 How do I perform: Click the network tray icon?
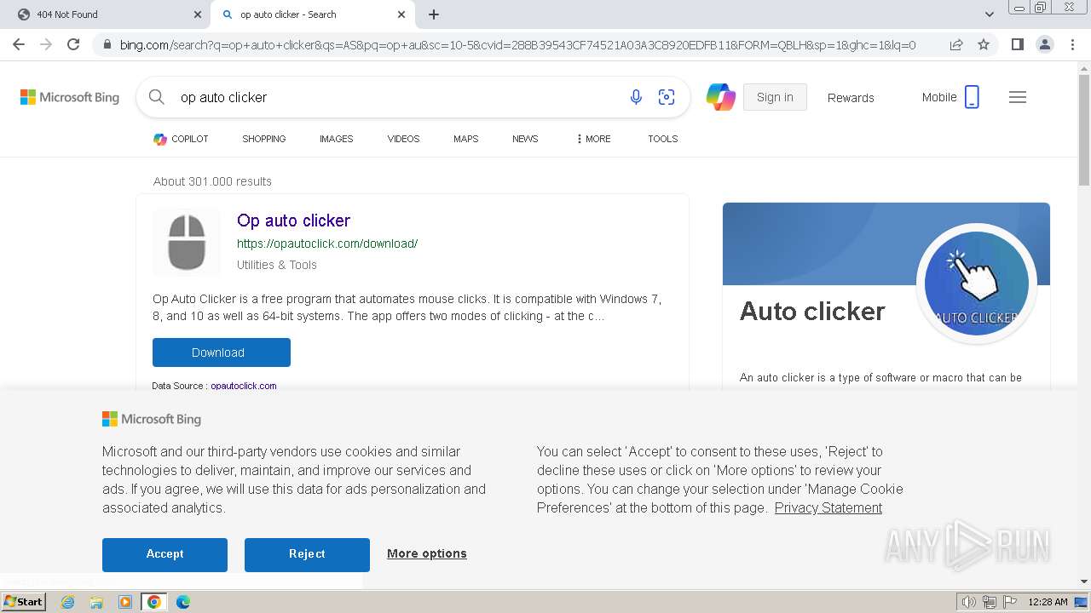click(990, 602)
